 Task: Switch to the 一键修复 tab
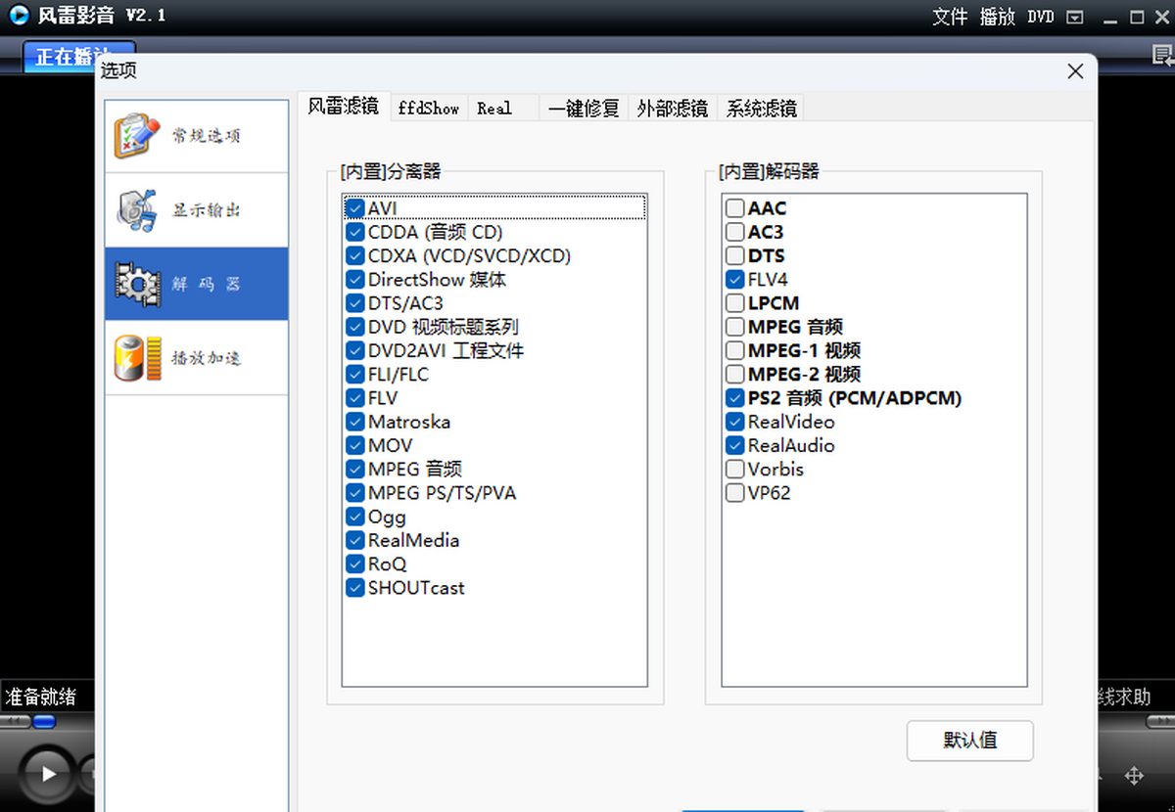coord(584,109)
